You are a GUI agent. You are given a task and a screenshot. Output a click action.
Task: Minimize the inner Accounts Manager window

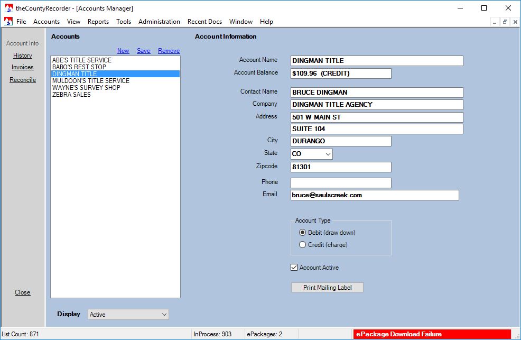[x=495, y=22]
